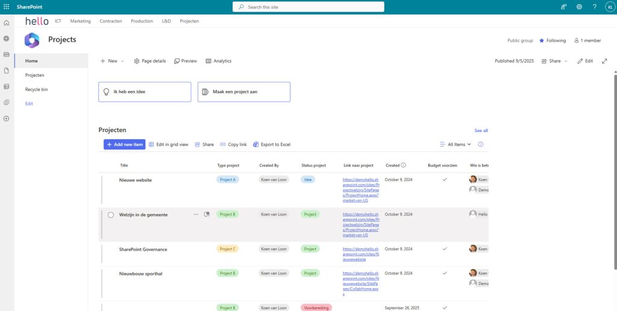Toggle Following star for this site
Viewport: 617px width, 311px height.
click(553, 40)
